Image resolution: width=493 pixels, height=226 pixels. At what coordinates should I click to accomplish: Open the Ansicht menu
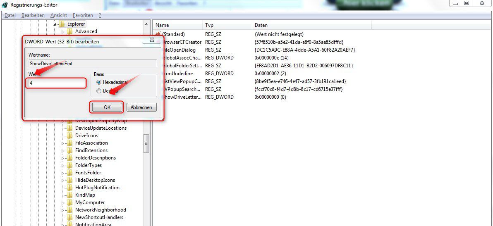click(58, 15)
